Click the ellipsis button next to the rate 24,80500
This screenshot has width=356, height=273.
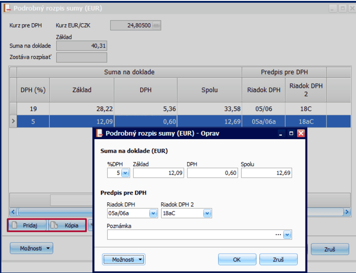pos(156,25)
